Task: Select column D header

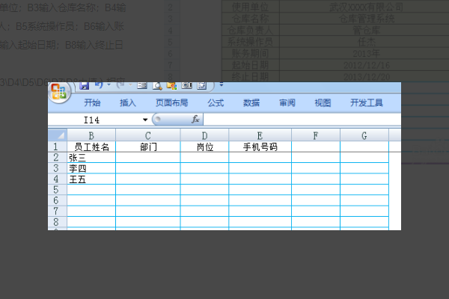Action: point(204,135)
